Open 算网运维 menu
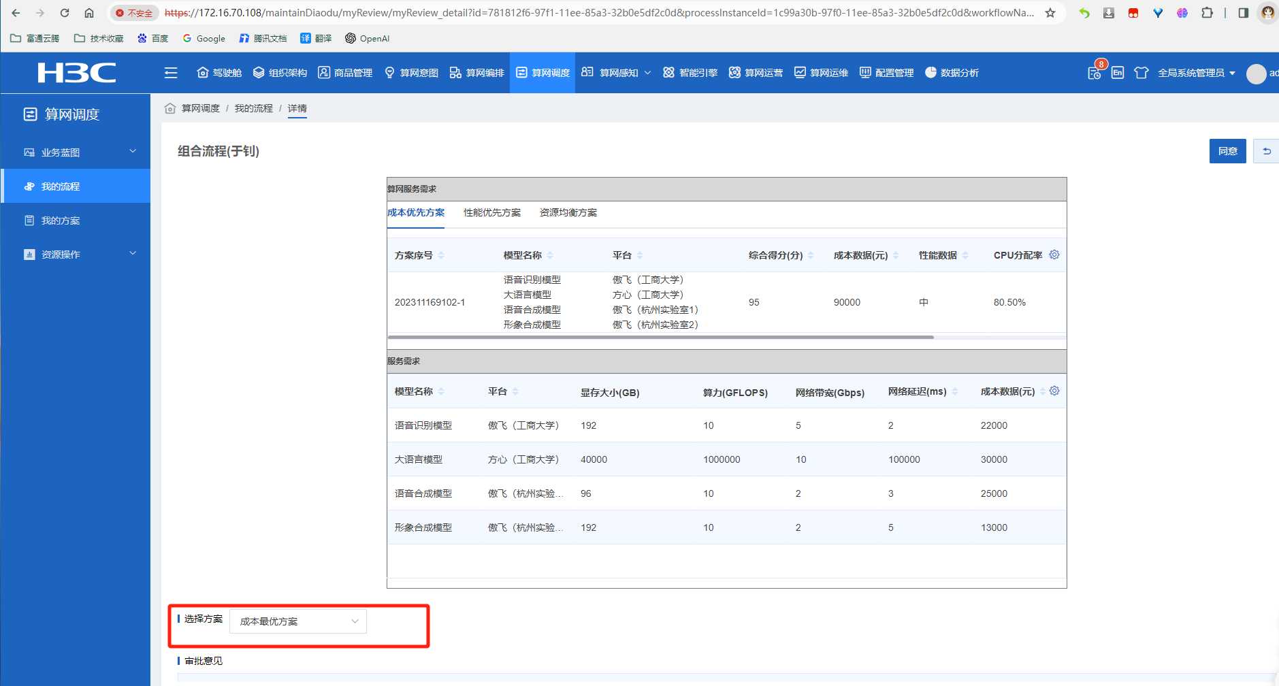Image resolution: width=1279 pixels, height=686 pixels. tap(821, 73)
